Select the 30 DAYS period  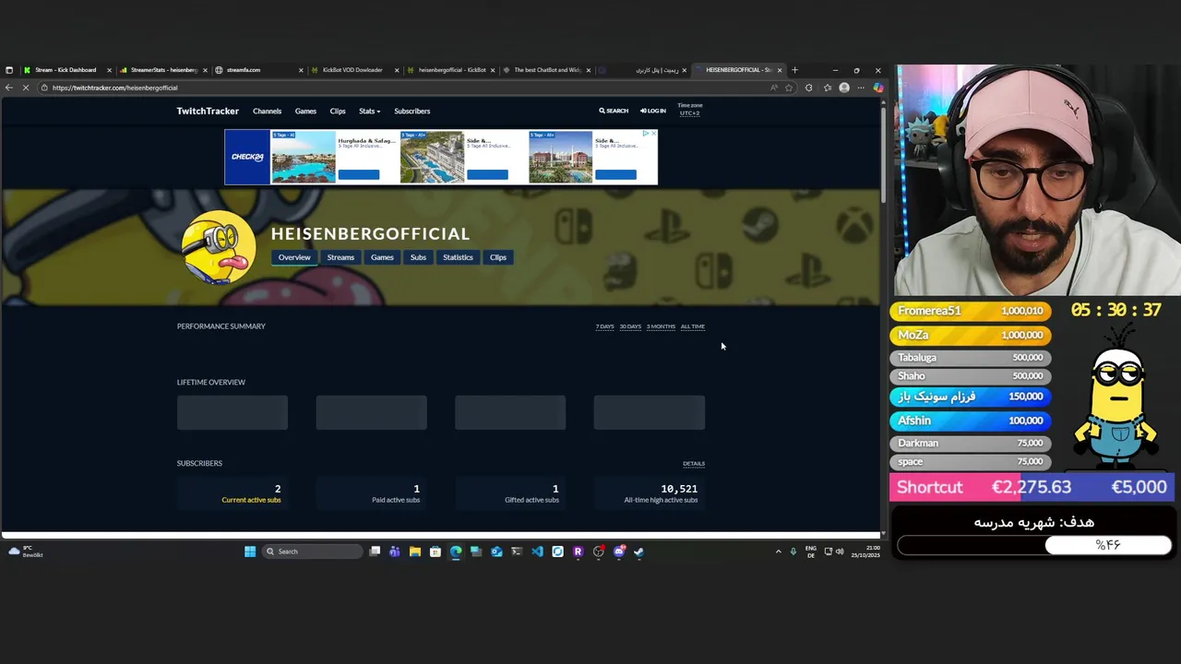[630, 326]
